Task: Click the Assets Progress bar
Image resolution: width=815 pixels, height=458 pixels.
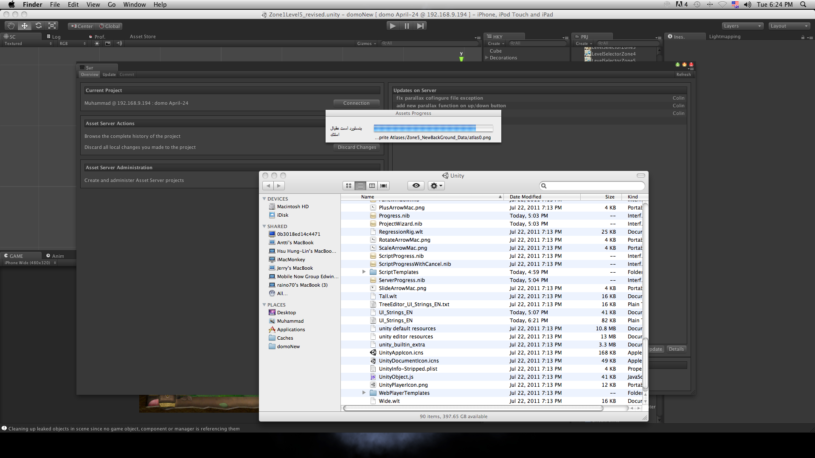Action: 433,128
